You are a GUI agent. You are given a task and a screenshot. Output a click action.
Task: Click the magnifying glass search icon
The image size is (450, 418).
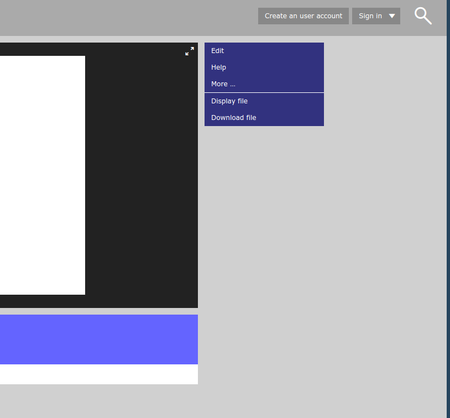point(423,16)
